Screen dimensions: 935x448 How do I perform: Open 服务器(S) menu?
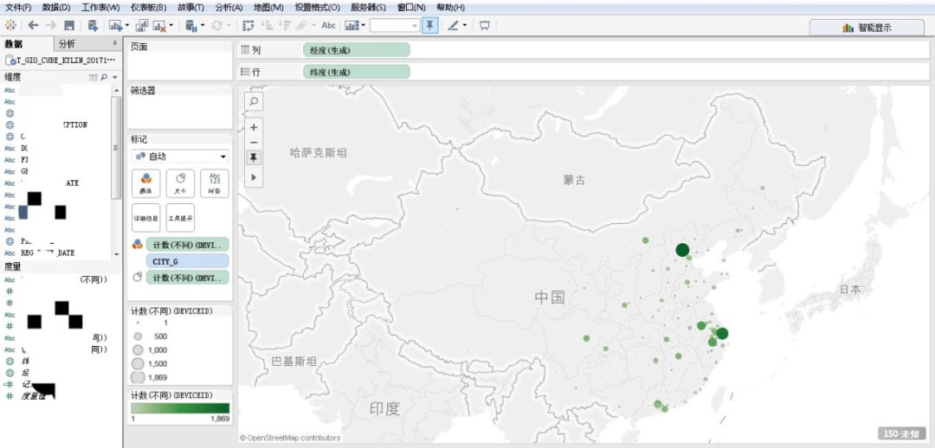pos(368,8)
